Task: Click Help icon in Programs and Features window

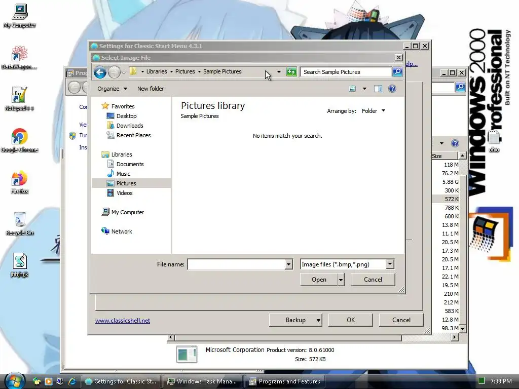Action: [x=455, y=143]
